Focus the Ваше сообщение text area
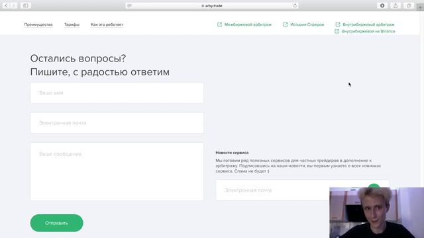The height and width of the screenshot is (238, 424). click(x=117, y=172)
